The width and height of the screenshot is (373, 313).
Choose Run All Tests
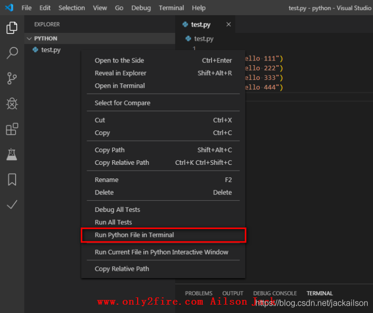pos(163,222)
